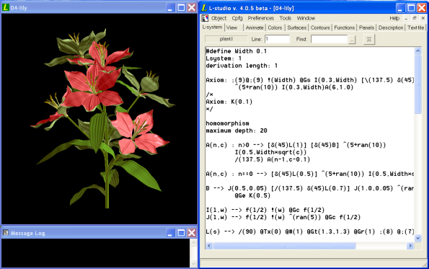
Task: Close the inner document via menu bar X
Action: tap(423, 18)
